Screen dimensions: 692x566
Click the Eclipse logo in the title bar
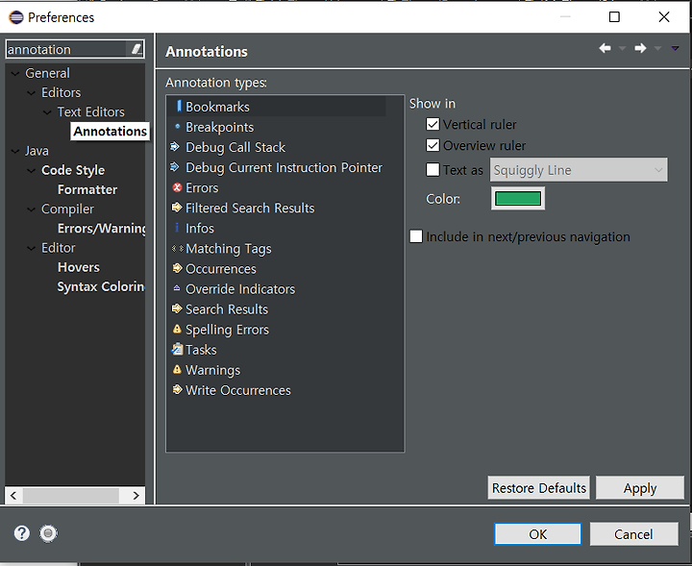click(16, 17)
